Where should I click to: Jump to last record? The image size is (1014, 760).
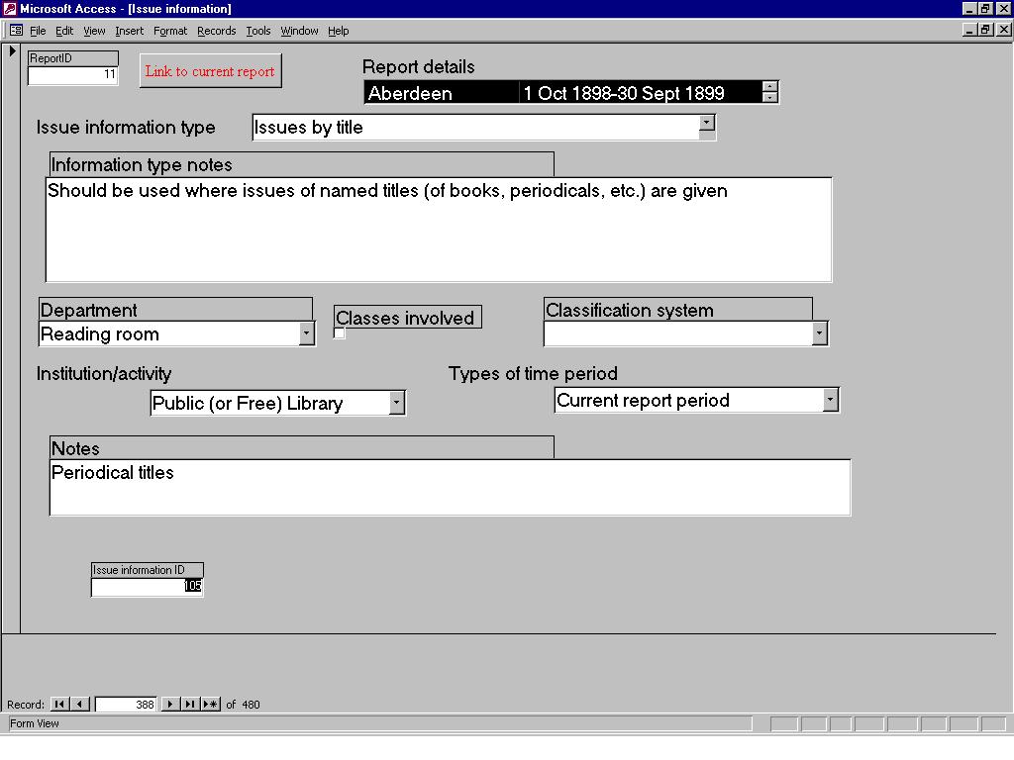pyautogui.click(x=190, y=704)
